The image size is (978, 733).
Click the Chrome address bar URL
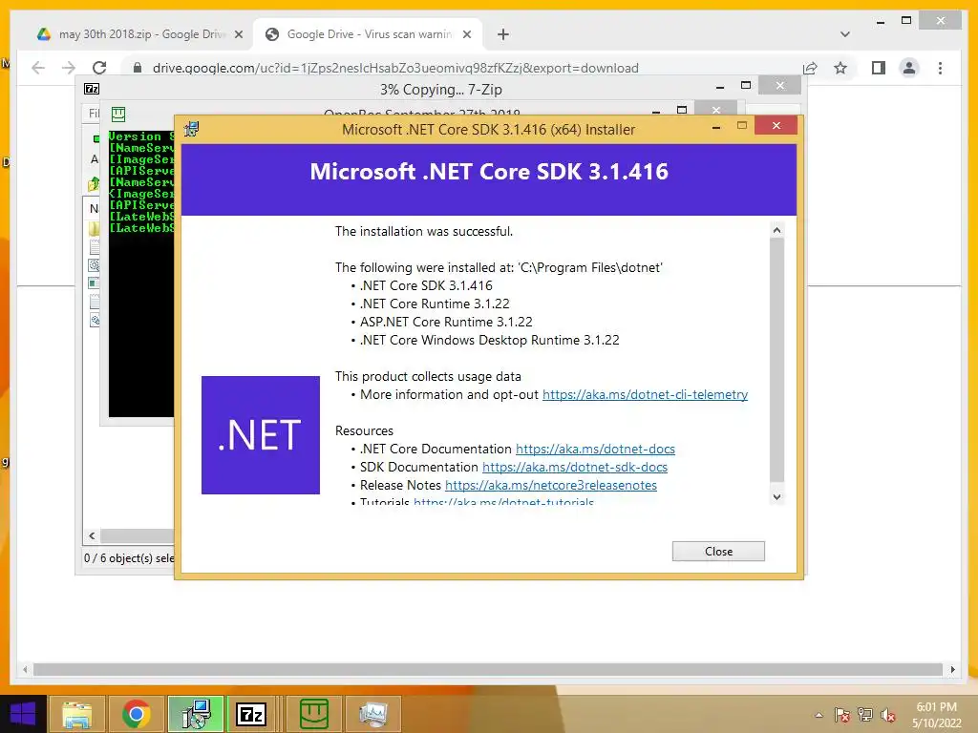coord(395,68)
